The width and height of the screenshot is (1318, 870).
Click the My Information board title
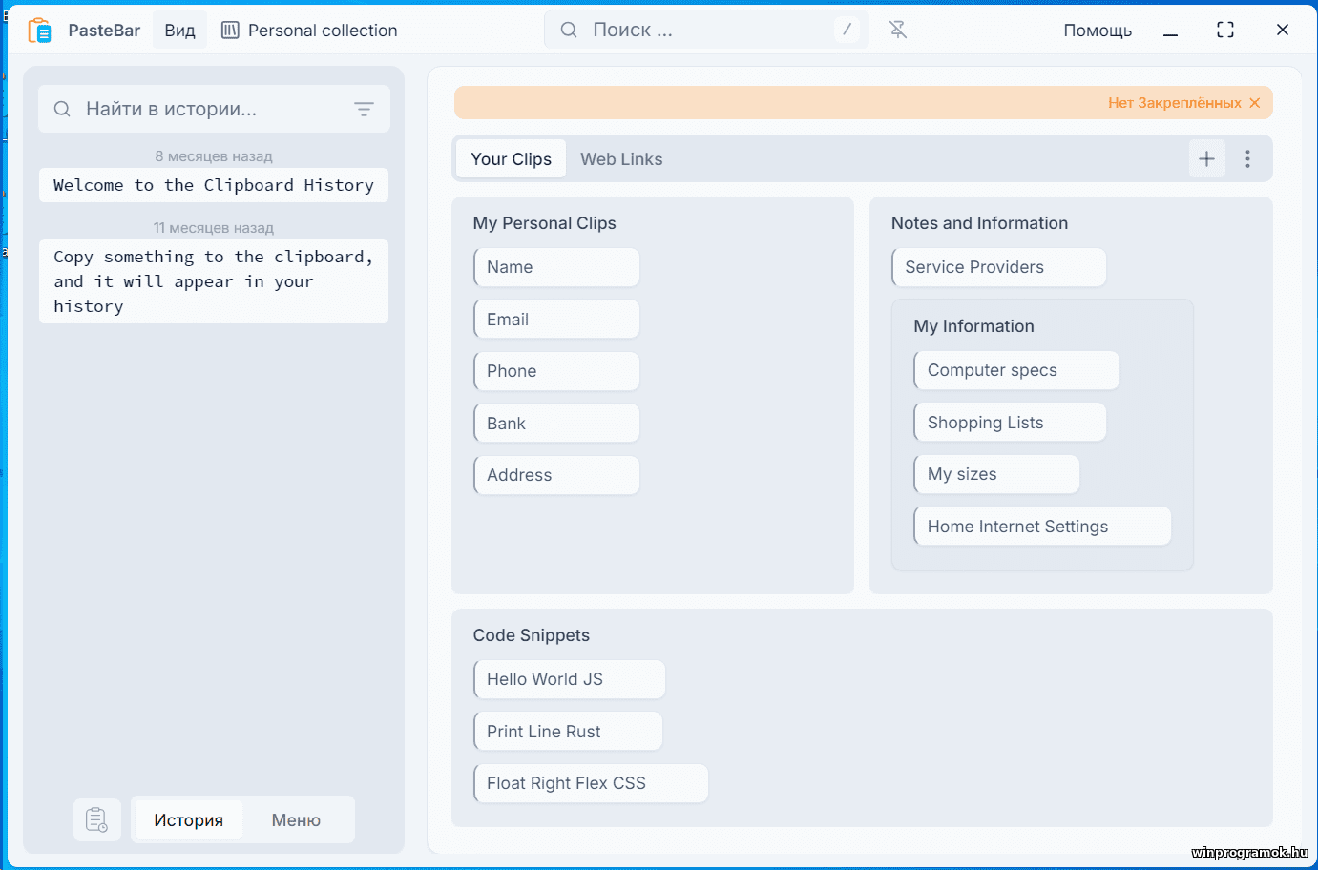(x=973, y=326)
